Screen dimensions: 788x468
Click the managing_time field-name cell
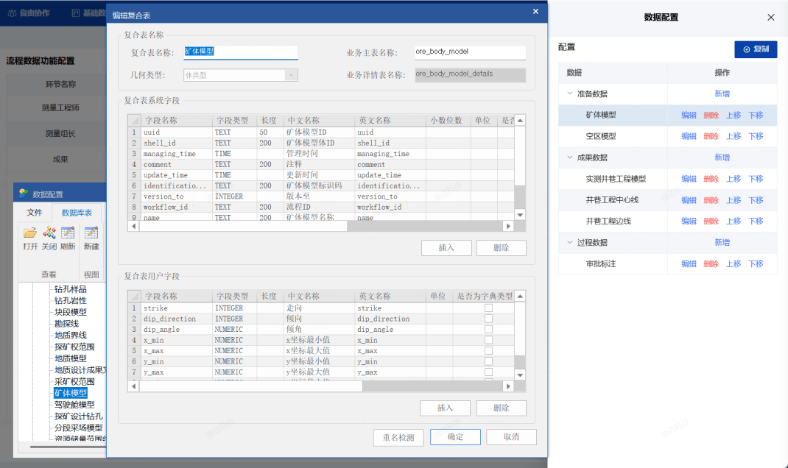[177, 154]
